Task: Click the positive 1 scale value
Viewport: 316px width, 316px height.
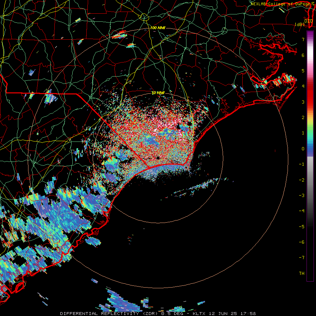Action: point(303,133)
